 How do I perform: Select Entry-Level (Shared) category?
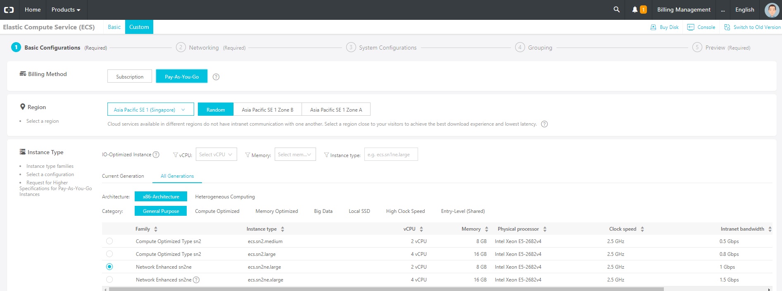point(463,211)
